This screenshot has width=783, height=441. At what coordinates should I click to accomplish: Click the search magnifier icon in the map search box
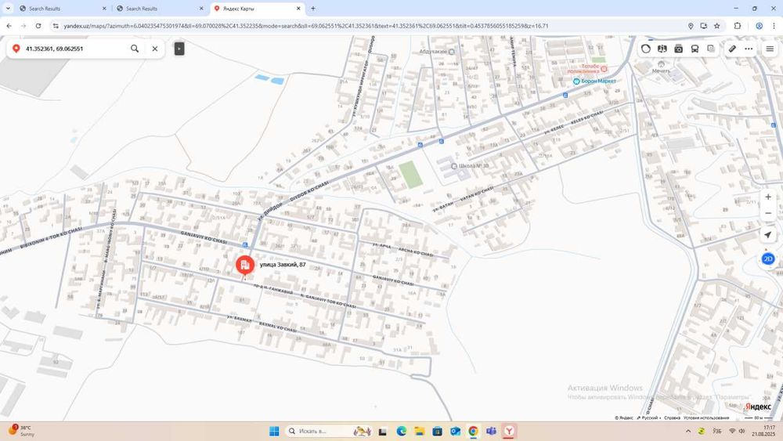[135, 49]
